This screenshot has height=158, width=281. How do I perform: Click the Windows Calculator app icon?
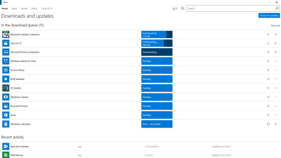click(6, 124)
